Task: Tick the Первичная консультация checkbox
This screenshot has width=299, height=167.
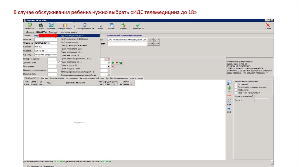Action: pyautogui.click(x=236, y=93)
